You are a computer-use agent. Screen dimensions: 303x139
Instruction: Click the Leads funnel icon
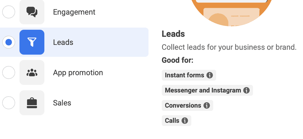point(32,42)
